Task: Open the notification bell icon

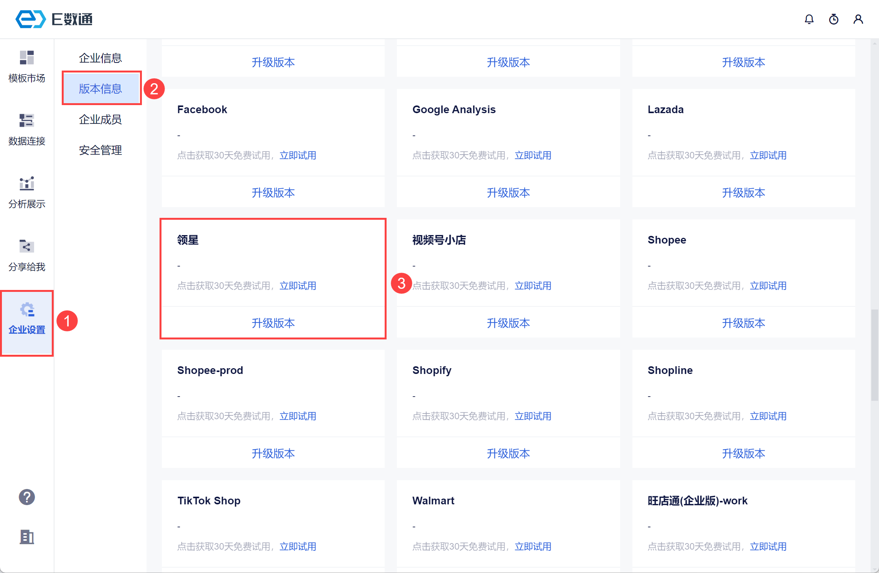Action: coord(809,19)
